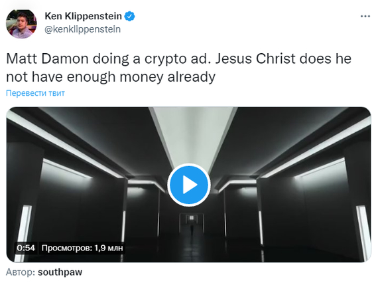
Task: Click the figure silhouette in video center
Action: (x=192, y=230)
